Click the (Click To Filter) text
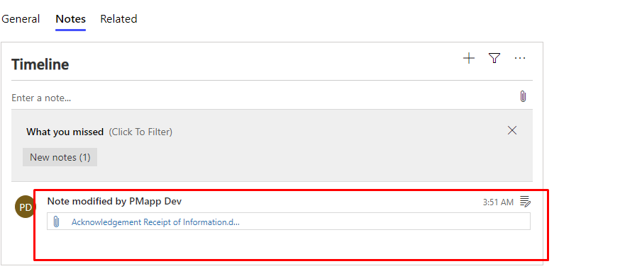Viewport: 620px width, 276px height. 140,132
